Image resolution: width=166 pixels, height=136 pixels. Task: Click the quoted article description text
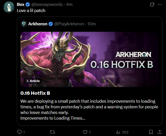89,110
